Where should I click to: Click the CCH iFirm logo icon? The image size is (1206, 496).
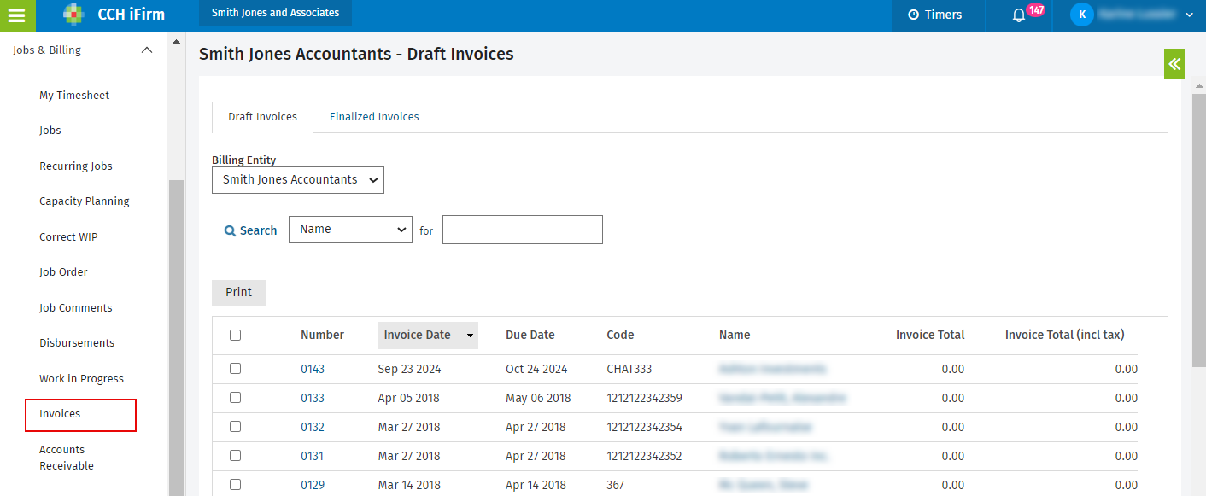point(74,15)
